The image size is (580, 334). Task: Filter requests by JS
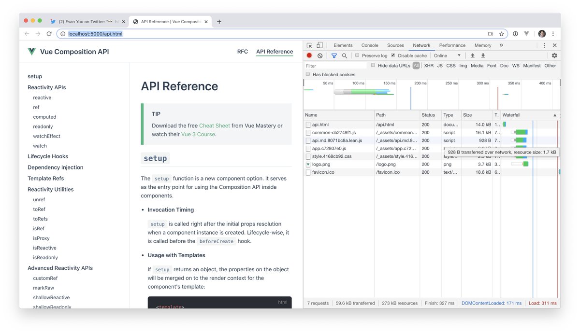coord(440,66)
